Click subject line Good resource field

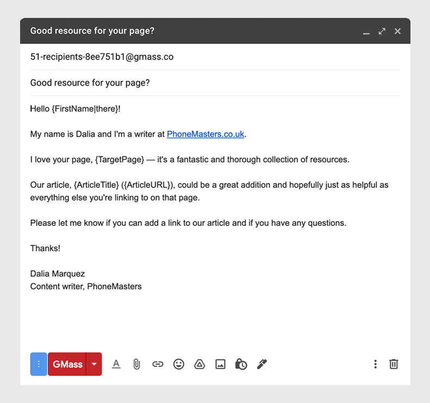(x=215, y=83)
